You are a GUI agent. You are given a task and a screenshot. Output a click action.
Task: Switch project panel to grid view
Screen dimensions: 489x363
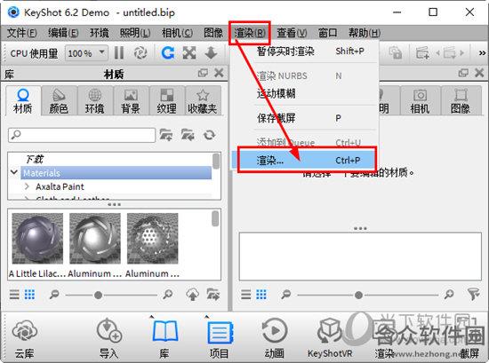click(261, 294)
